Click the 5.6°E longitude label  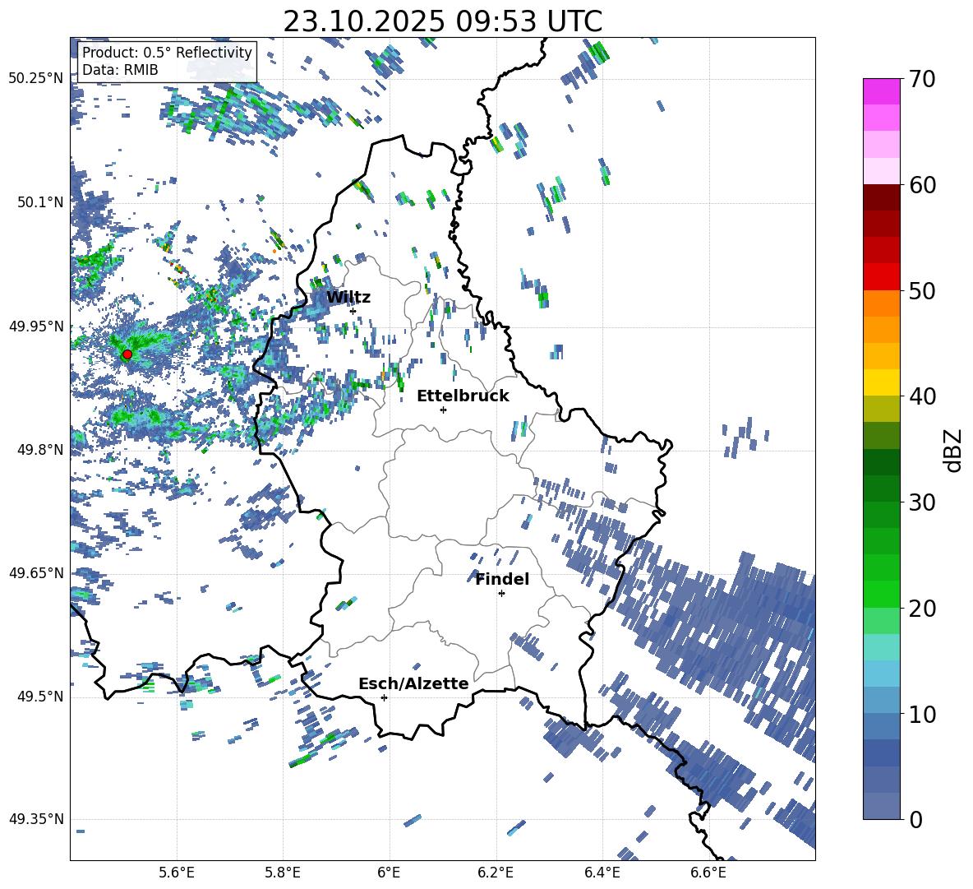tap(177, 873)
